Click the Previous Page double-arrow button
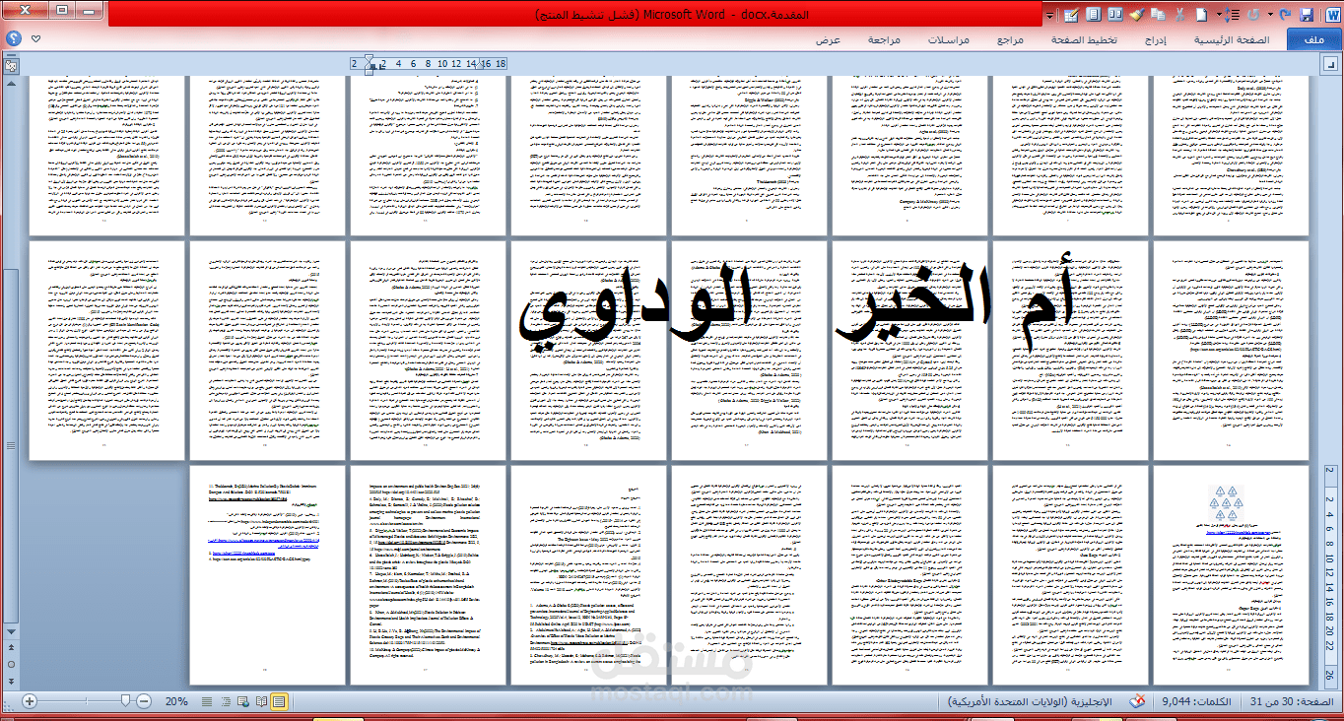This screenshot has height=721, width=1344. 11,648
